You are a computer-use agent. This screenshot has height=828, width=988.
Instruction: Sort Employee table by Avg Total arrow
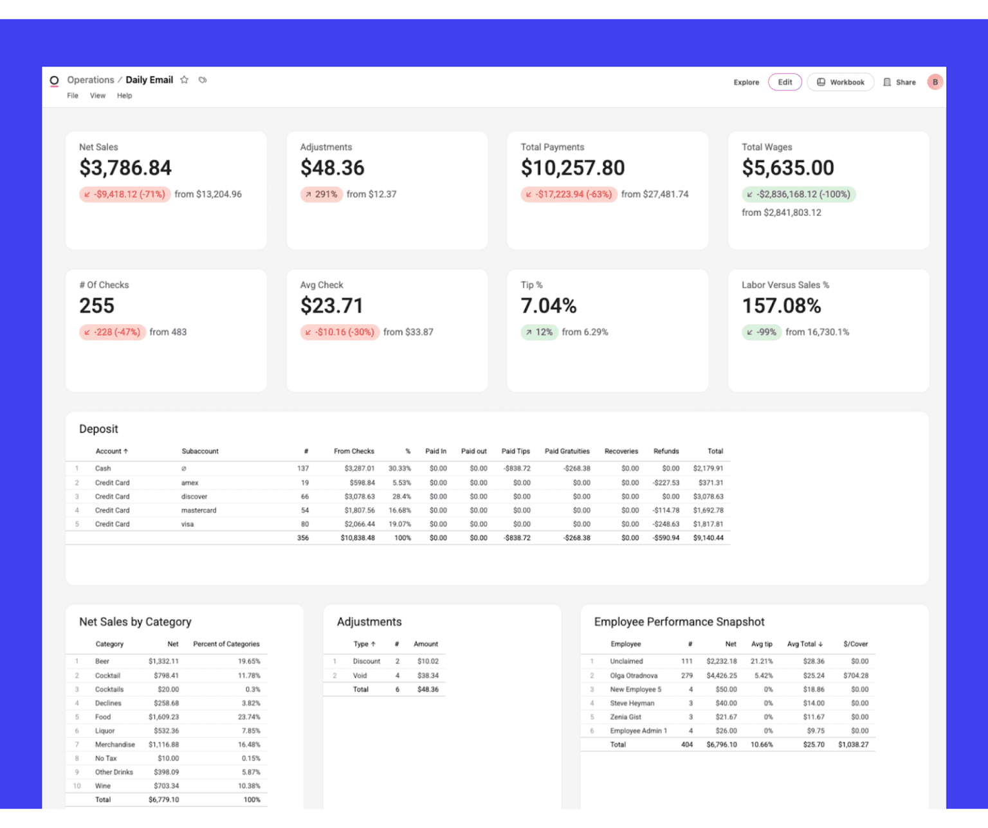[x=821, y=644]
